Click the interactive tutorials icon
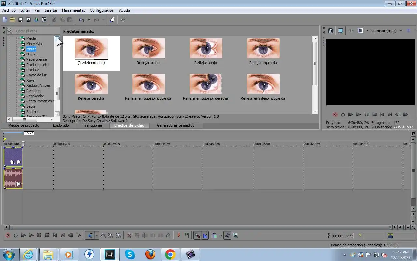Image resolution: width=417 pixels, height=261 pixels. coord(112,20)
